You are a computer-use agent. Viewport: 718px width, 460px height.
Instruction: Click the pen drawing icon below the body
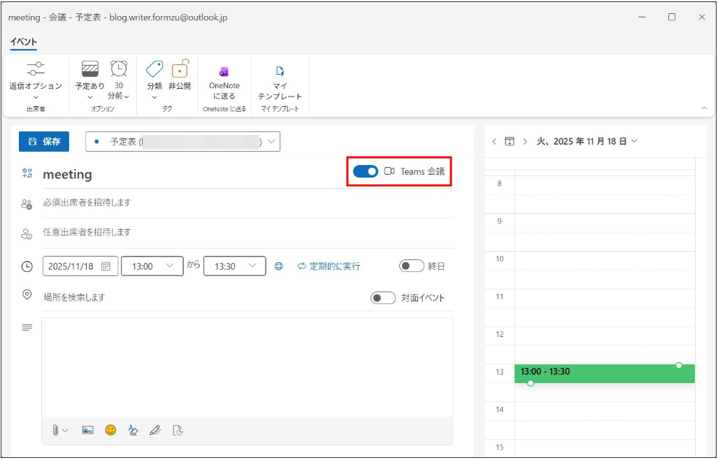(155, 431)
